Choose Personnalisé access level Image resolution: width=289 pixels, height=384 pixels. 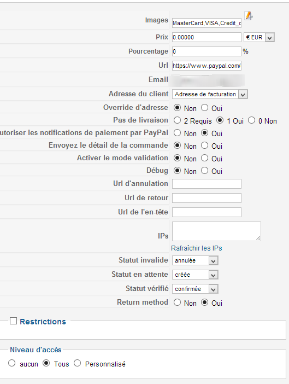click(77, 363)
